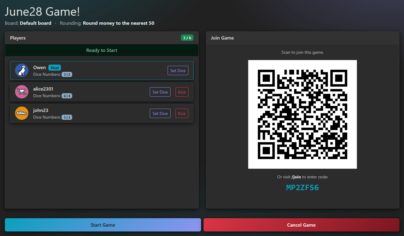Click the Host badge next to Owen
The image size is (404, 236).
click(x=55, y=68)
